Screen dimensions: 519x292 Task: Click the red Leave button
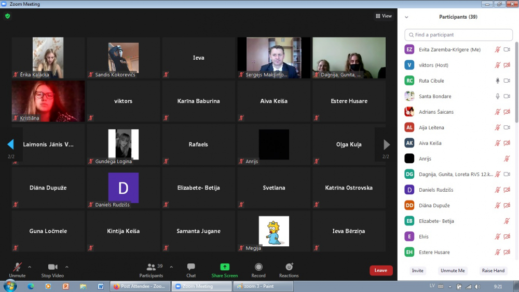[381, 270]
